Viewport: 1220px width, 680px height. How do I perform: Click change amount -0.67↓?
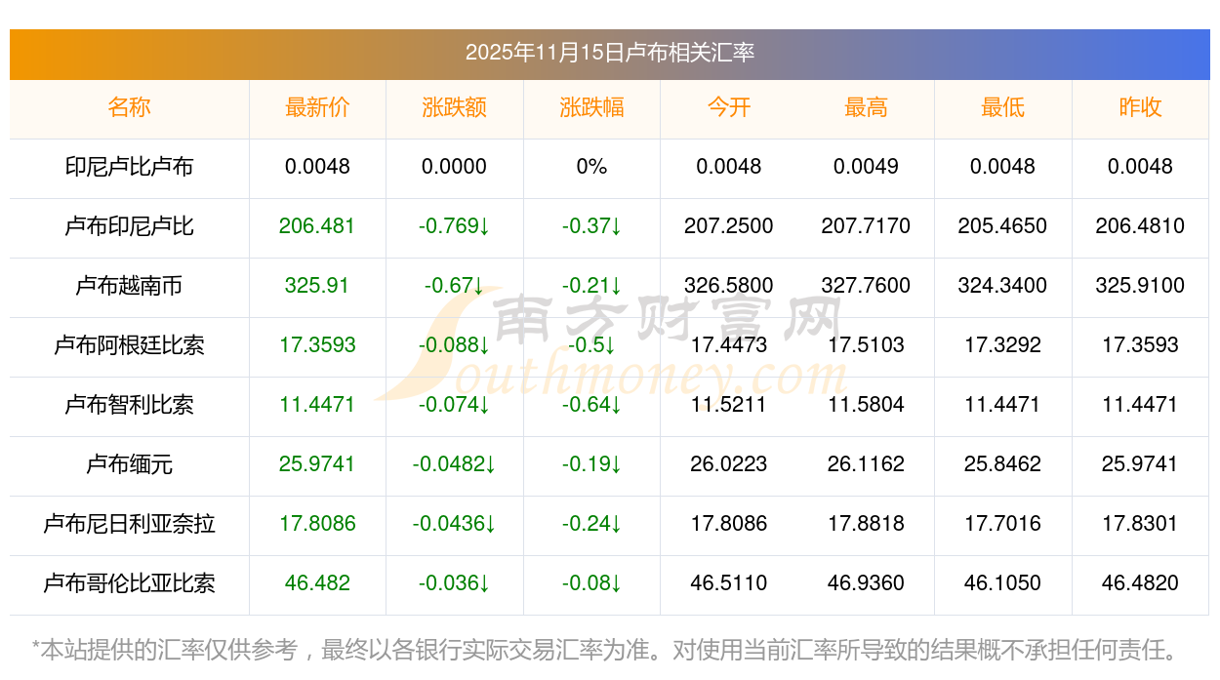455,286
